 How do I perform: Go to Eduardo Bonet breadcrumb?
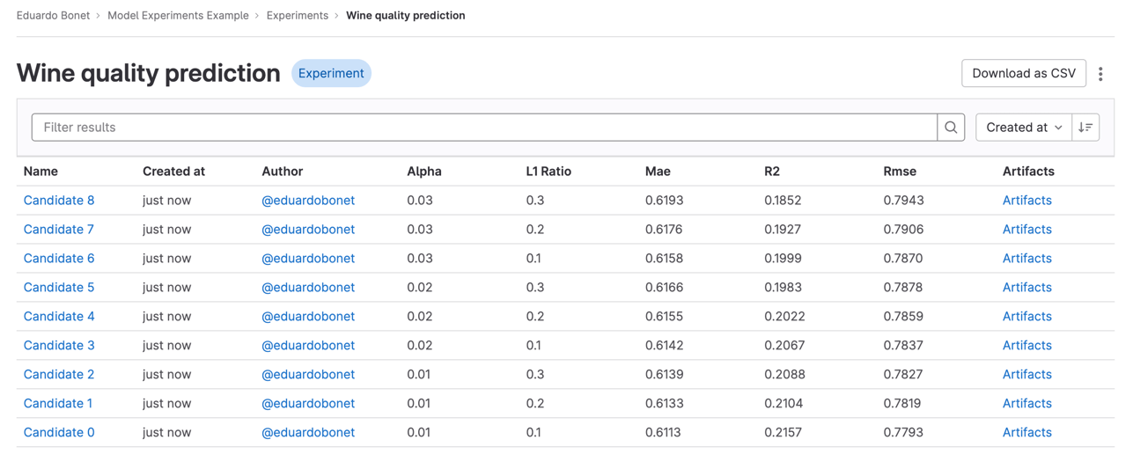[x=53, y=16]
